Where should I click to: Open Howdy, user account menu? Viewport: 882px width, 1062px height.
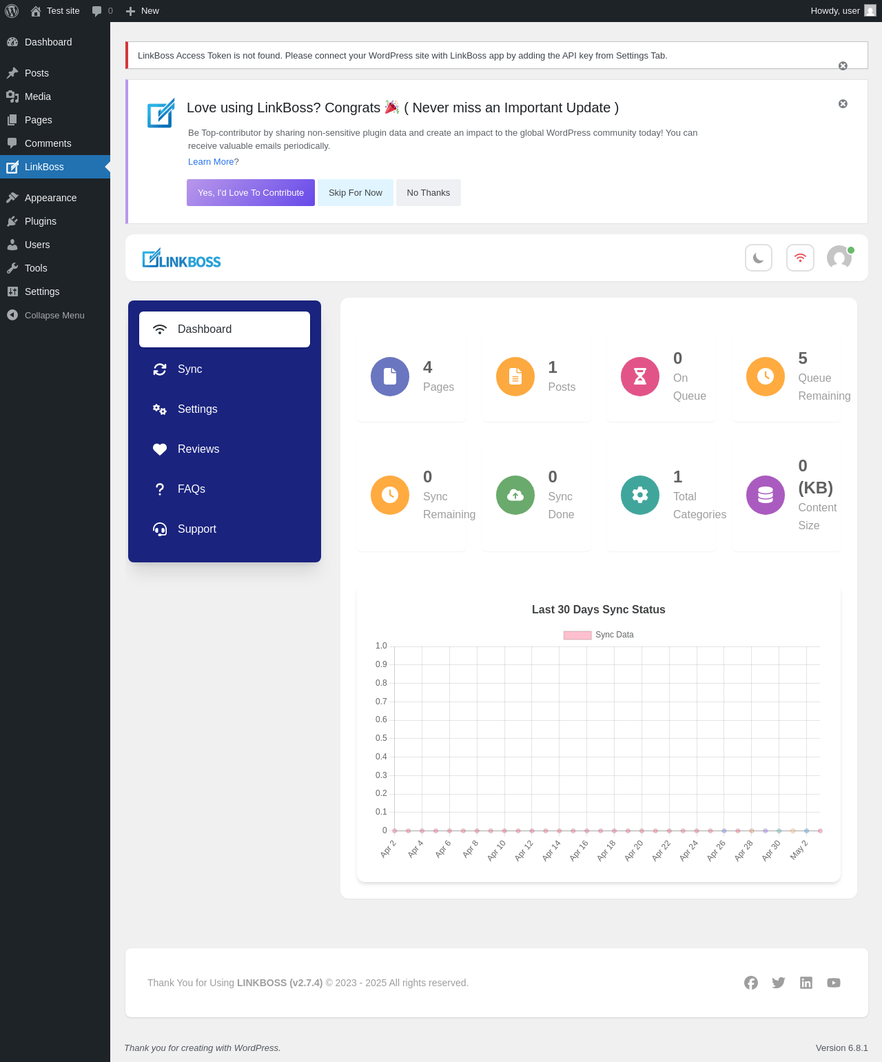(x=843, y=11)
